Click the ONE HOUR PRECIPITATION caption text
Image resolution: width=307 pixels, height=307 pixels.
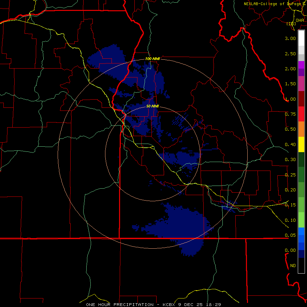click(x=120, y=305)
